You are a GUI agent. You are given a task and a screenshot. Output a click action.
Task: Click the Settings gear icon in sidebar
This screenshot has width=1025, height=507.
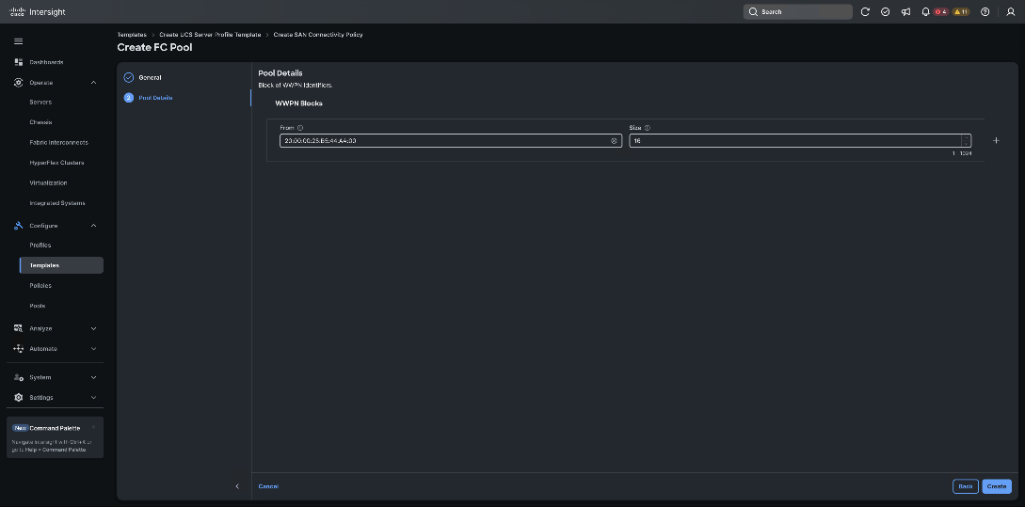(18, 397)
